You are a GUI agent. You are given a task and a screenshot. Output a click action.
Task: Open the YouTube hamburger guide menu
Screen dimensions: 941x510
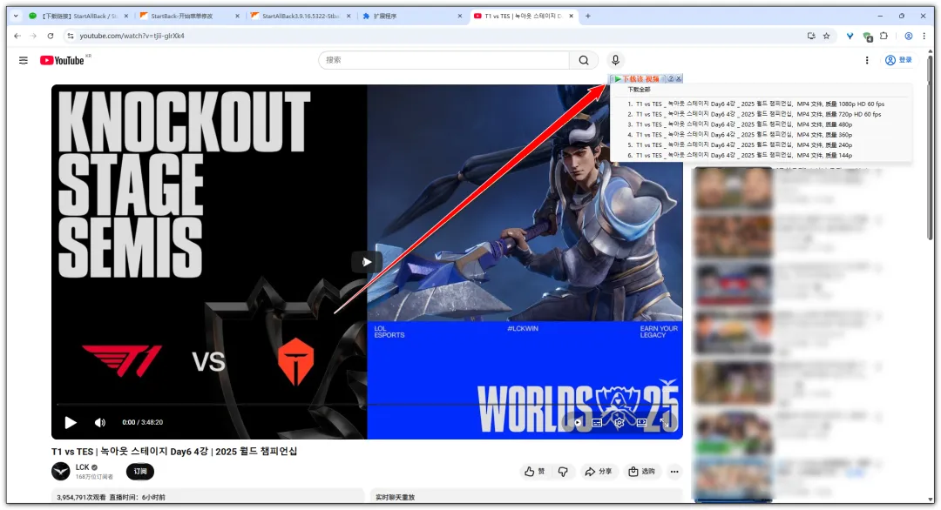coord(24,61)
